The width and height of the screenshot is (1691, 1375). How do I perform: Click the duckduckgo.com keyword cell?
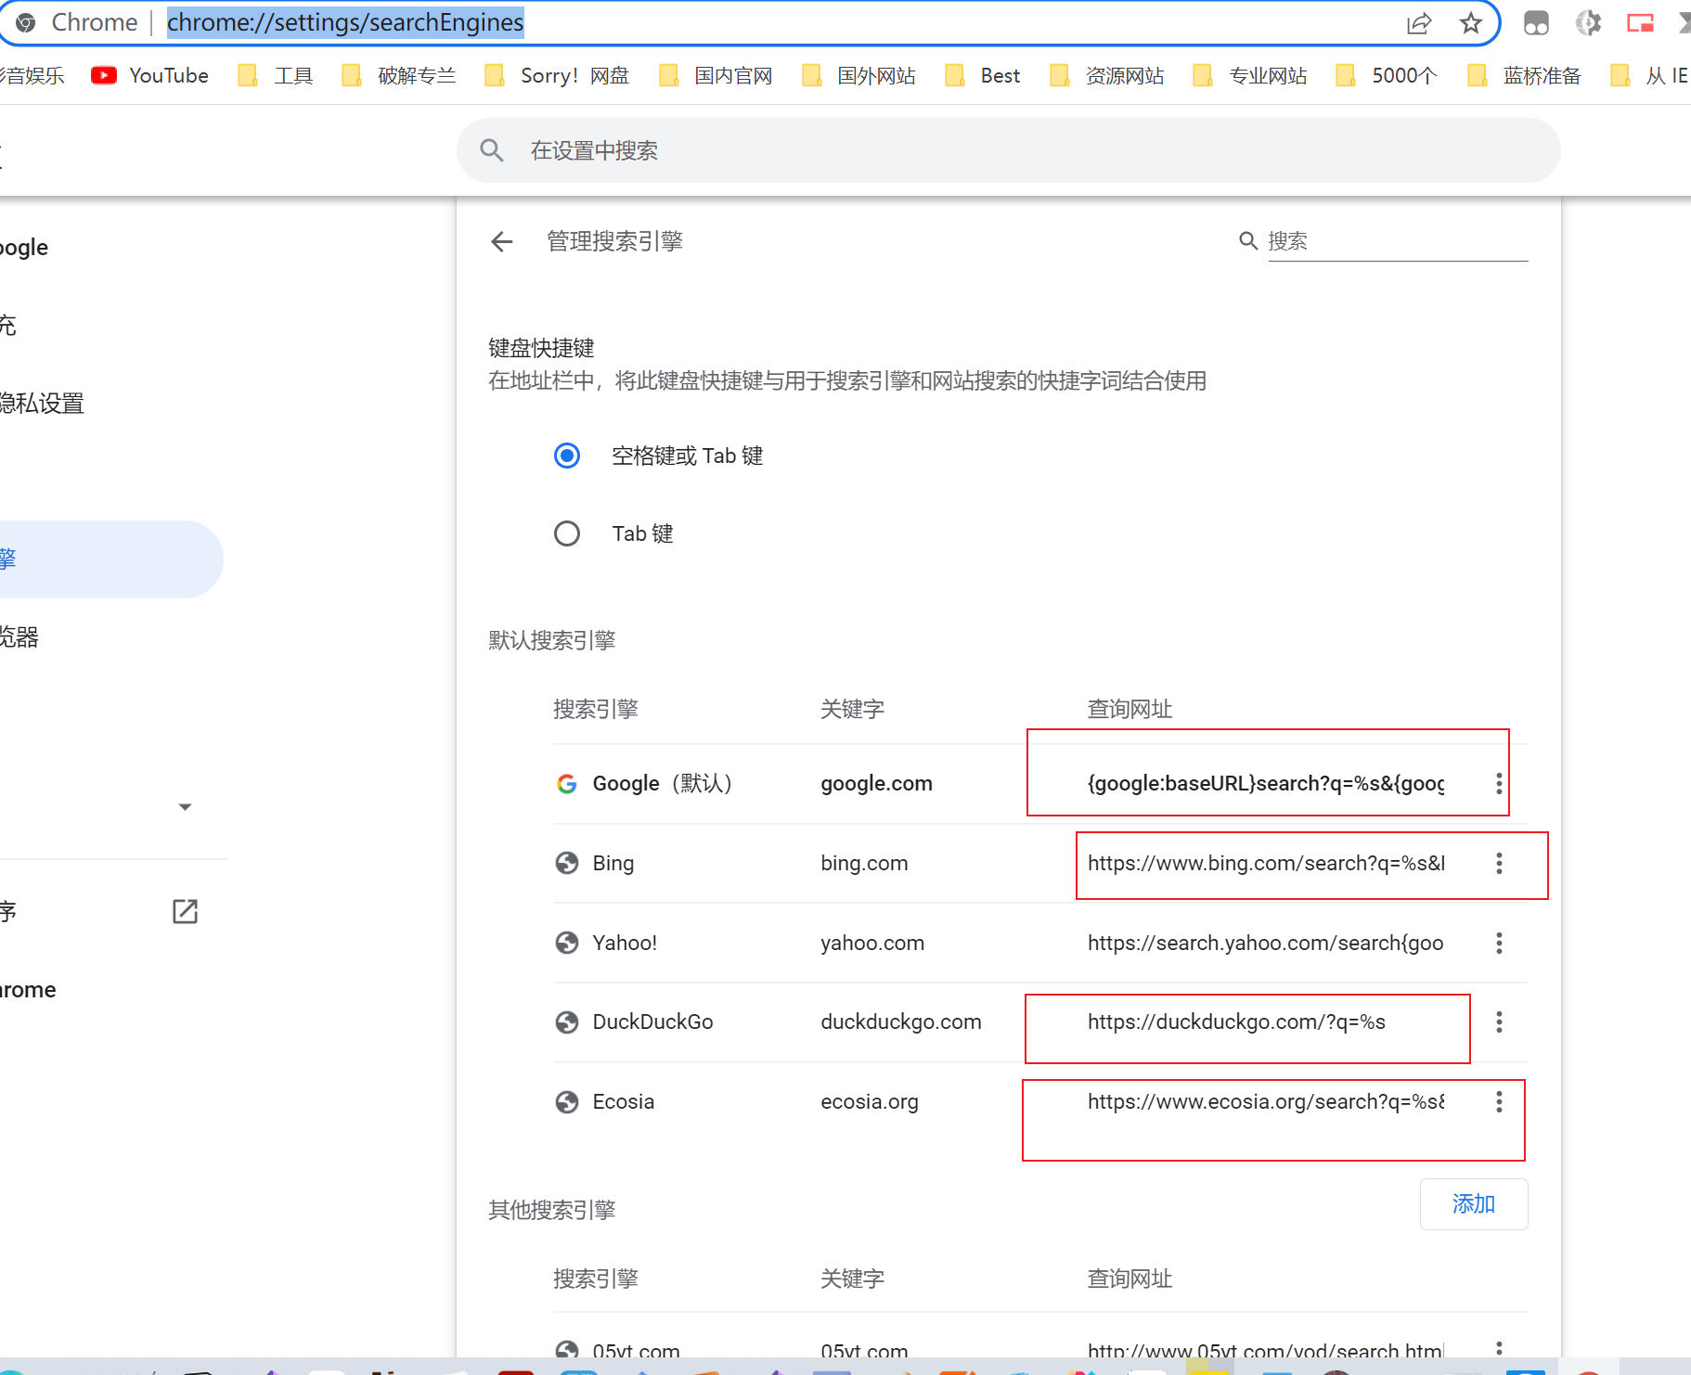click(x=901, y=1022)
